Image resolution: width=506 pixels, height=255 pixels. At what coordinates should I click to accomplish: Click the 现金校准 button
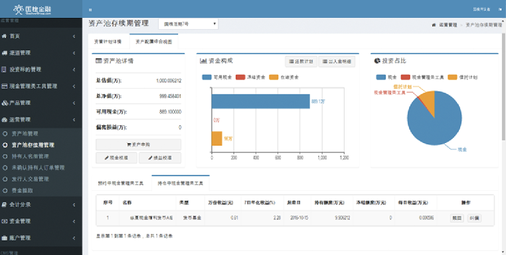coord(116,158)
